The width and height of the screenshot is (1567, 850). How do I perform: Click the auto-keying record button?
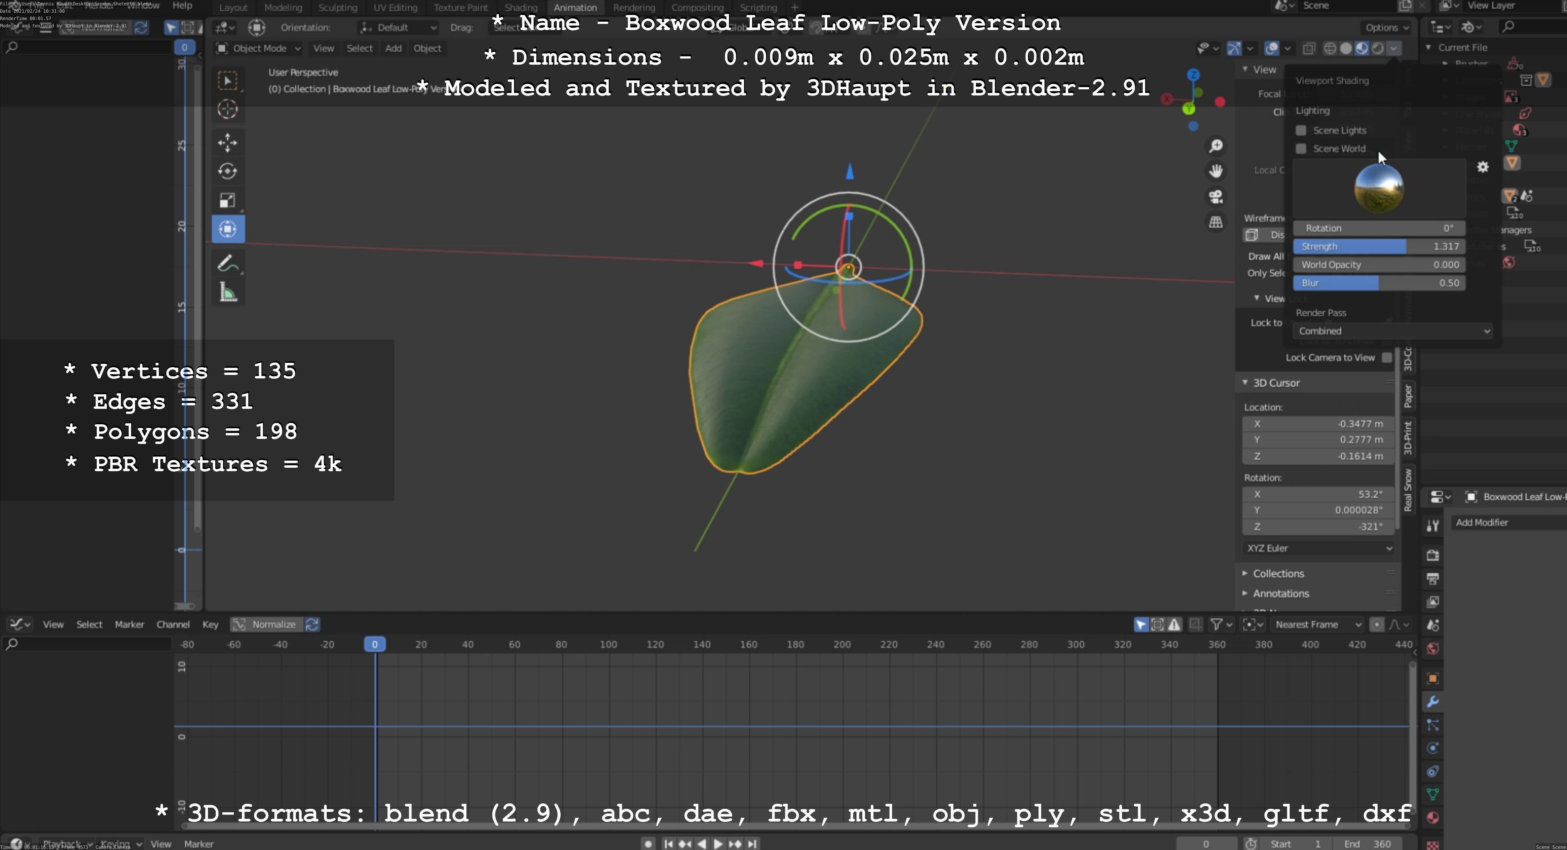[x=648, y=844]
